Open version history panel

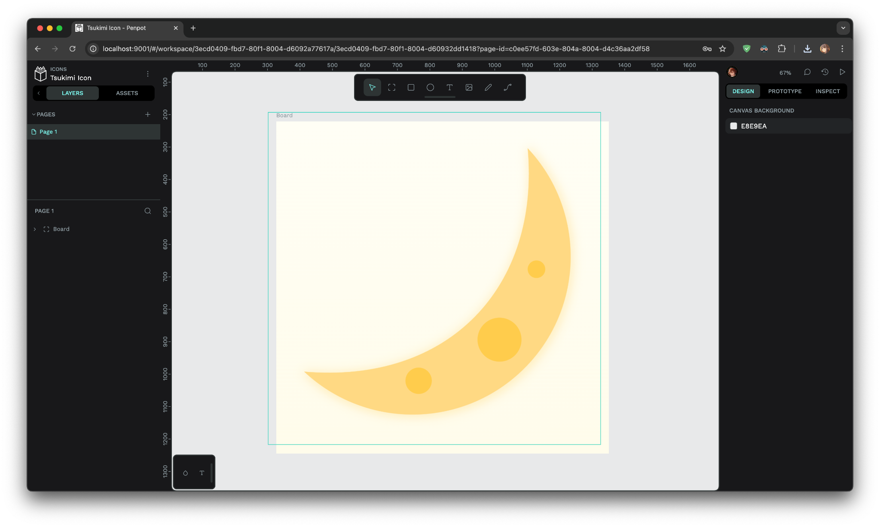[x=824, y=72]
